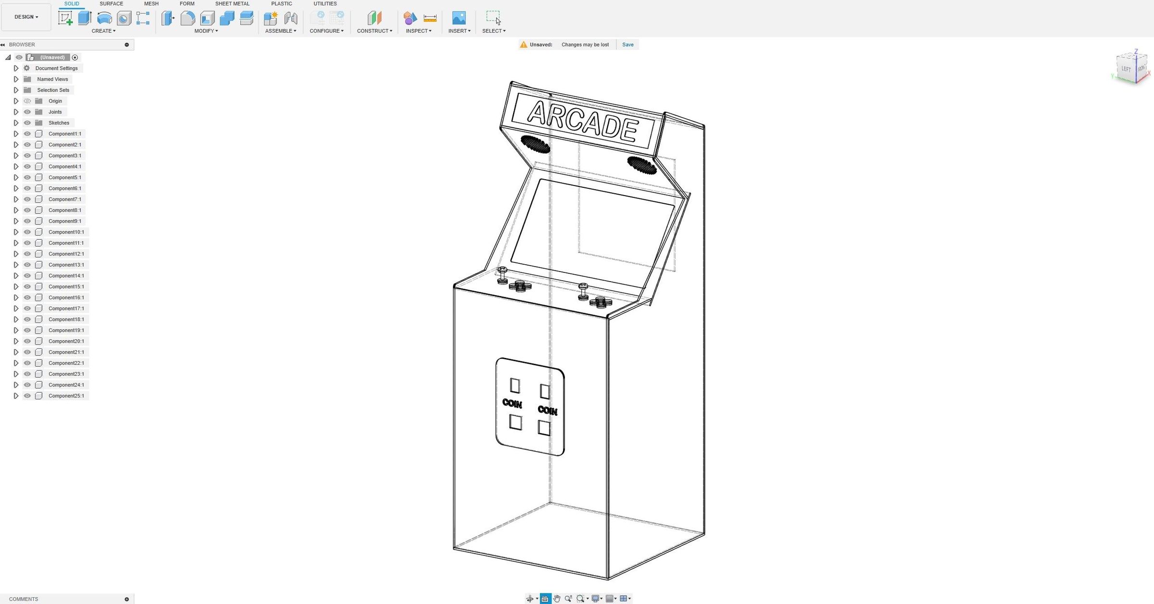Open the Press Pull tool
Screen dimensions: 1154x604
[x=168, y=18]
